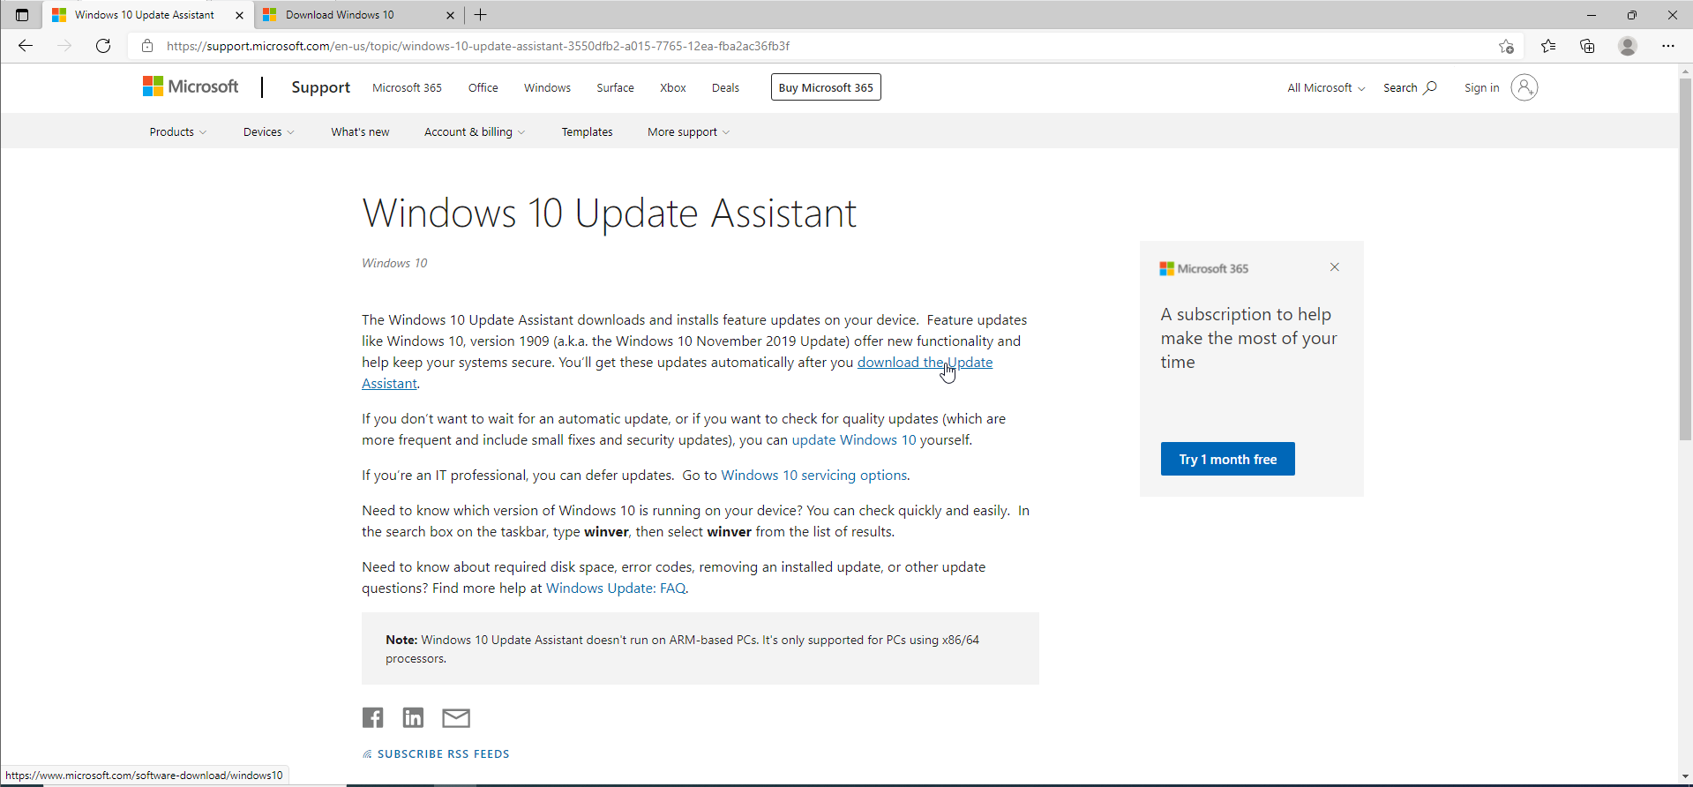This screenshot has height=787, width=1693.
Task: Open the Windows nav item
Action: pyautogui.click(x=547, y=87)
